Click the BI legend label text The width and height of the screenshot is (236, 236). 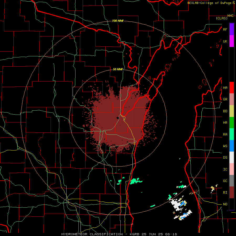[225, 192]
